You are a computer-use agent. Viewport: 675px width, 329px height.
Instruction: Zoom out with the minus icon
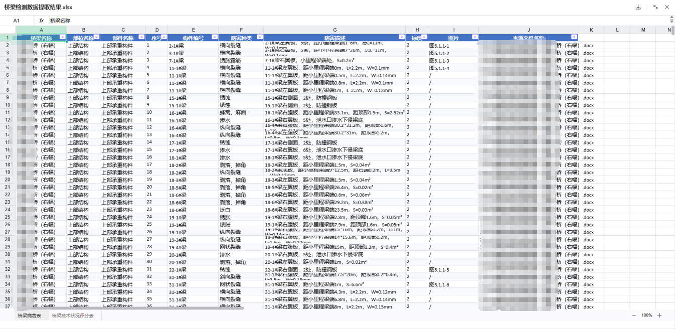tap(634, 315)
